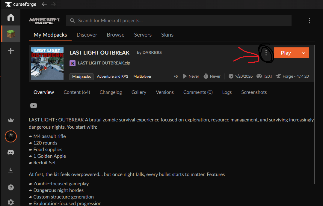Click the Multiplayer category link
The height and width of the screenshot is (206, 323).
click(142, 76)
